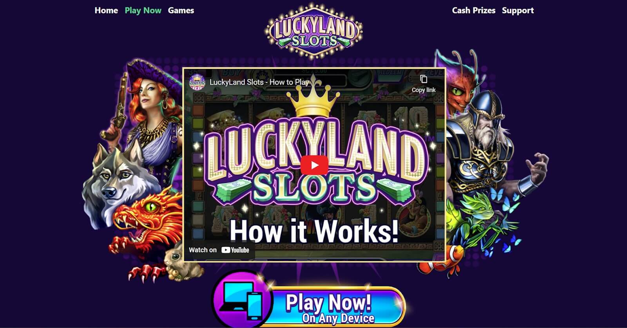Open the Games menu item
Screen dimensions: 627x328
tap(181, 11)
